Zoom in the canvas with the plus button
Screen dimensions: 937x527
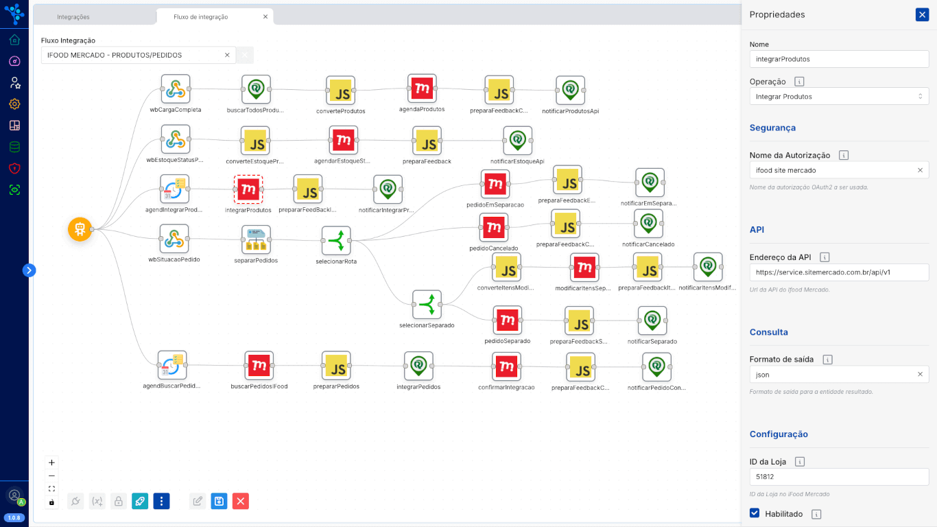point(51,462)
